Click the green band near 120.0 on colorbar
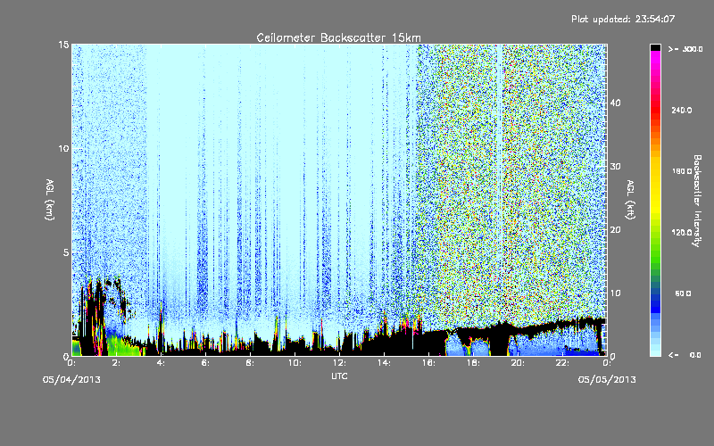Viewport: 714px width, 446px height. coord(655,236)
